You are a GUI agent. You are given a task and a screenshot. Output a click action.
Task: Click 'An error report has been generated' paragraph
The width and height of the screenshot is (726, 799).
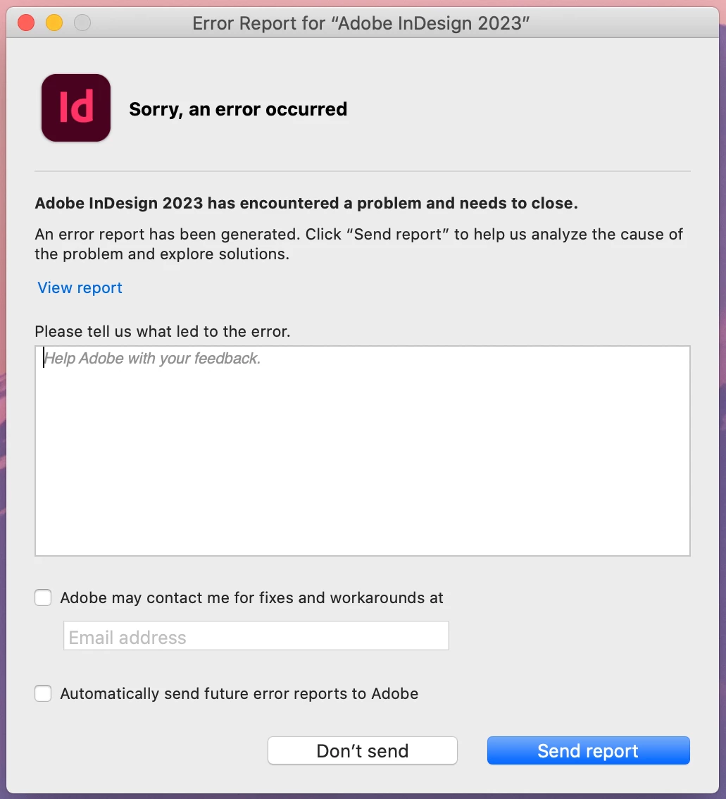(358, 244)
